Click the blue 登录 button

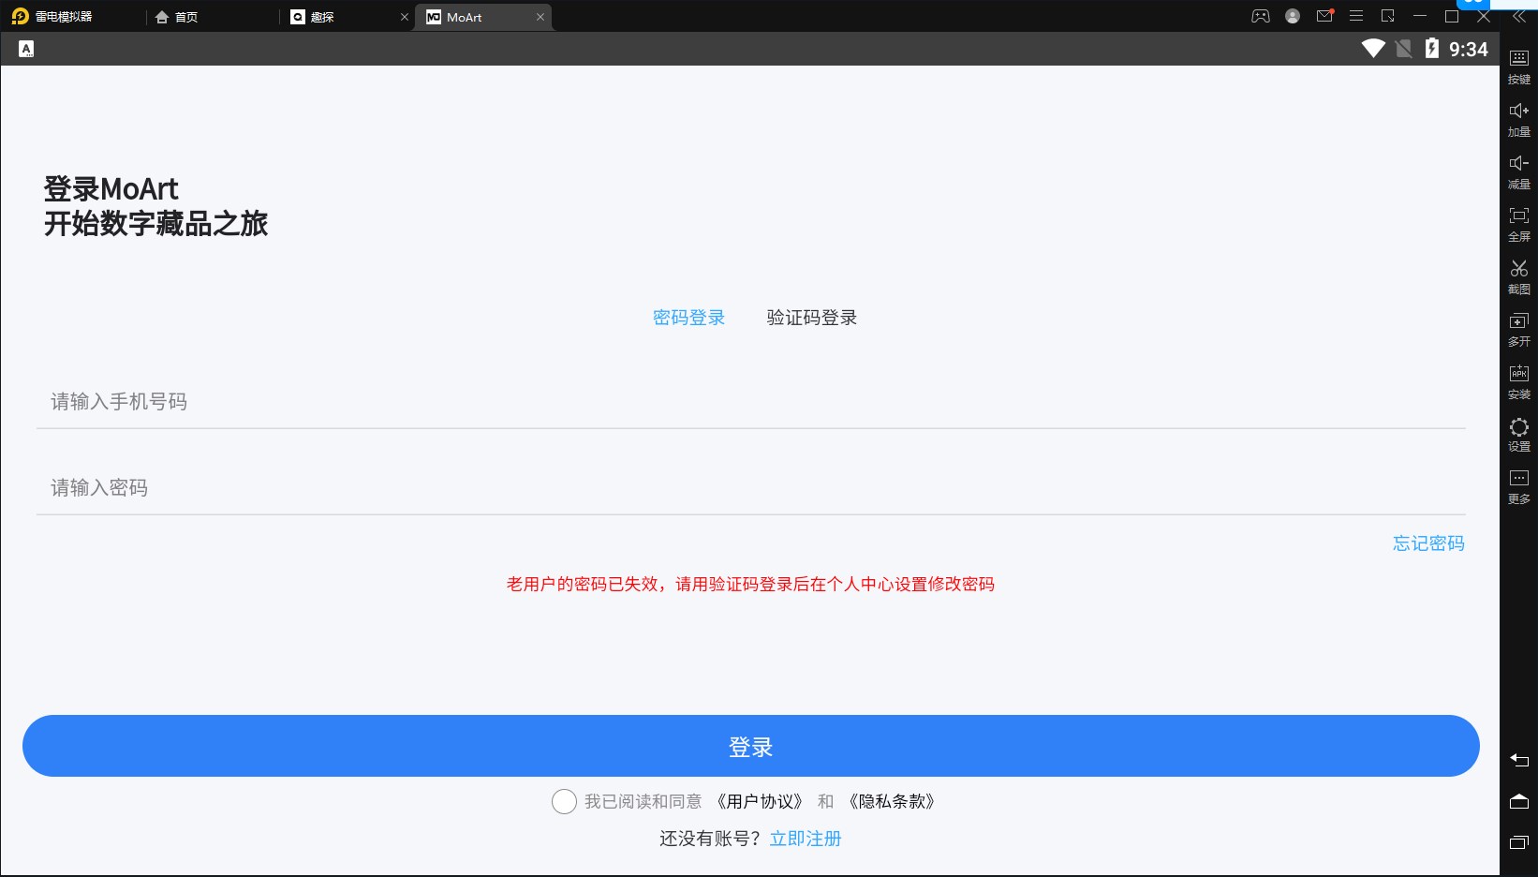click(x=751, y=746)
